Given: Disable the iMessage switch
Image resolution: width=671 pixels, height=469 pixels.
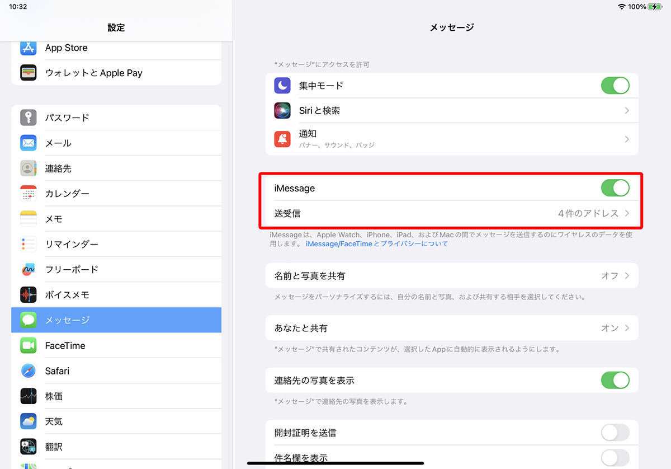Looking at the screenshot, I should [615, 188].
